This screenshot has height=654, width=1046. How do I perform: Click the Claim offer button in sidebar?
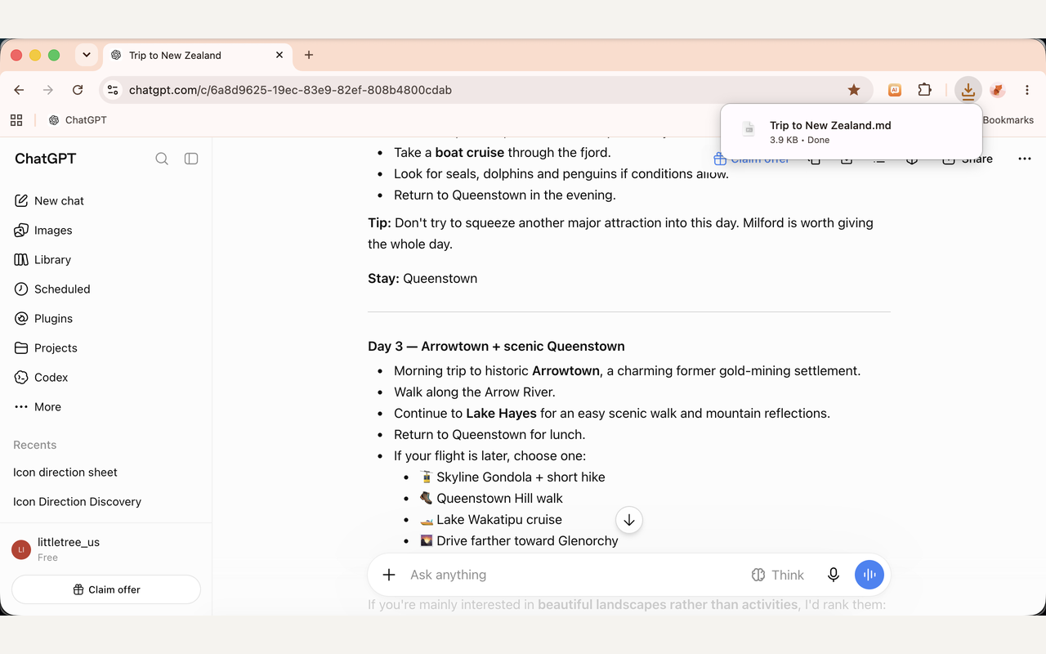click(106, 589)
